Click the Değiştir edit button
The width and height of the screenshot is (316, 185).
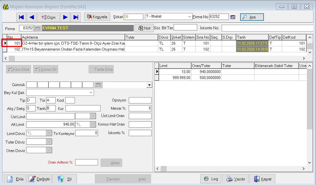[40, 179]
